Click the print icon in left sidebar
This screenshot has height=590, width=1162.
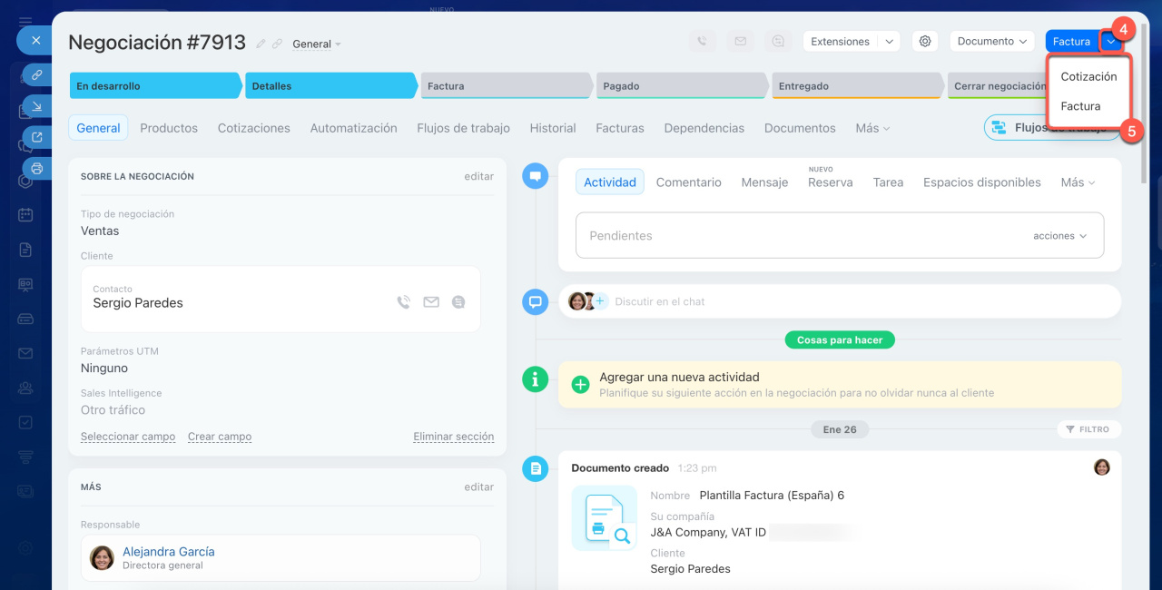[36, 168]
